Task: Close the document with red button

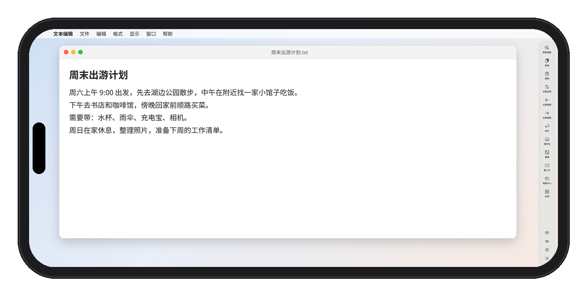Action: point(66,52)
